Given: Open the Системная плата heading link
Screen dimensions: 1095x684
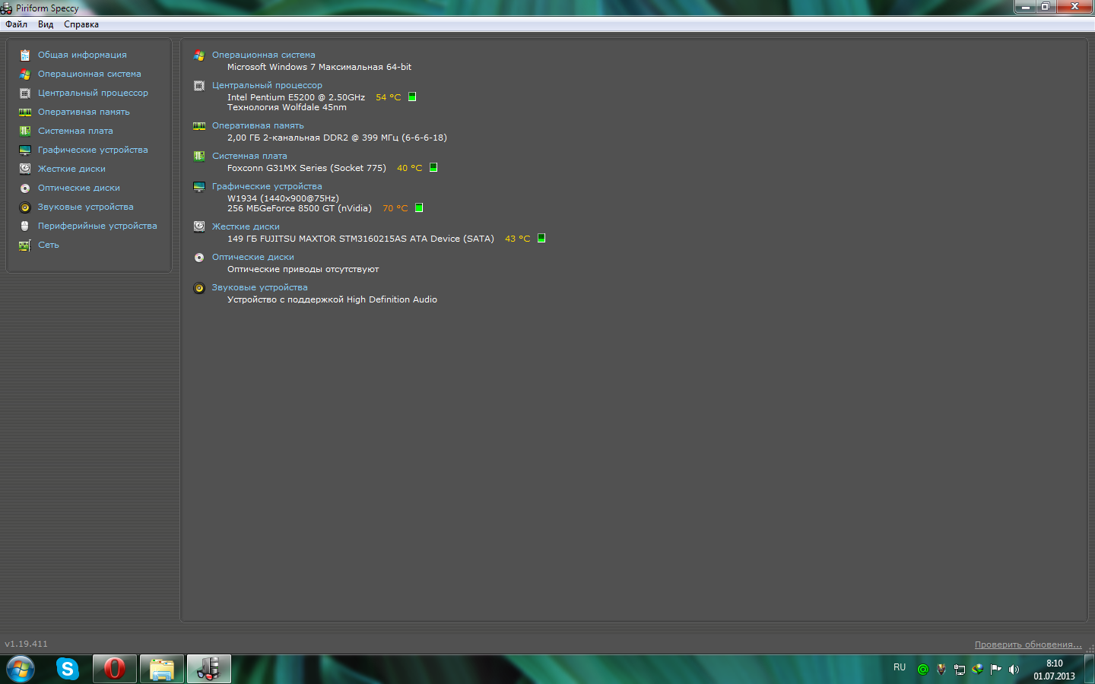Looking at the screenshot, I should tap(249, 156).
